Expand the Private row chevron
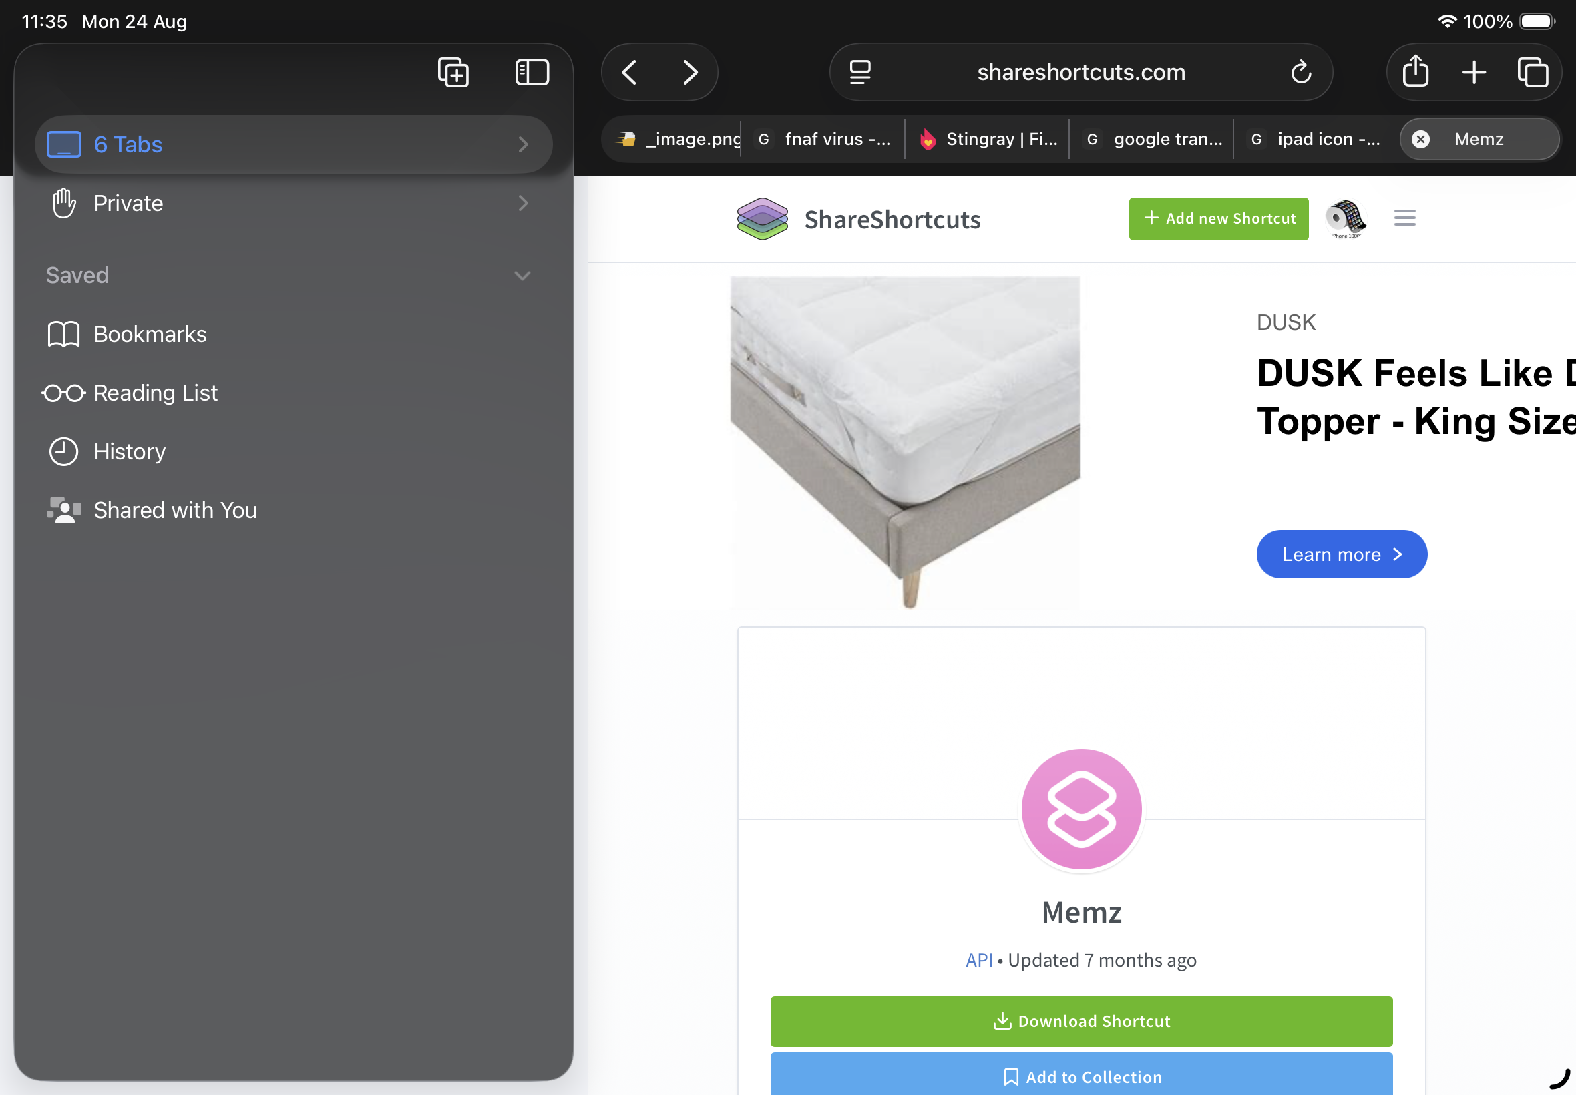The image size is (1576, 1095). 523,203
